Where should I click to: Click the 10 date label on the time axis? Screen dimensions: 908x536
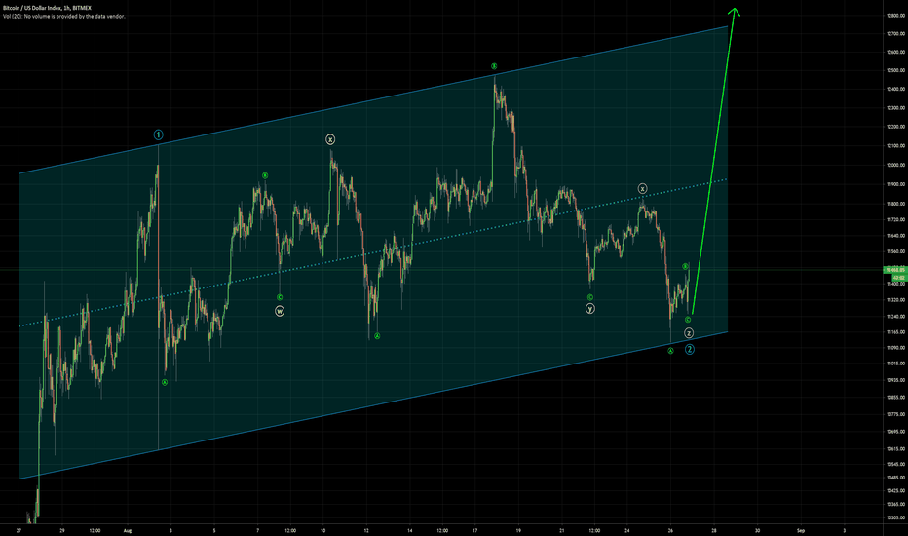click(x=322, y=530)
